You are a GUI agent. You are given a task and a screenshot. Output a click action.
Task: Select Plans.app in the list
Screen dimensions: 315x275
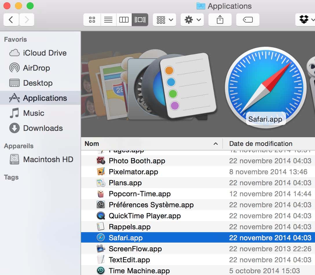tap(198, 183)
